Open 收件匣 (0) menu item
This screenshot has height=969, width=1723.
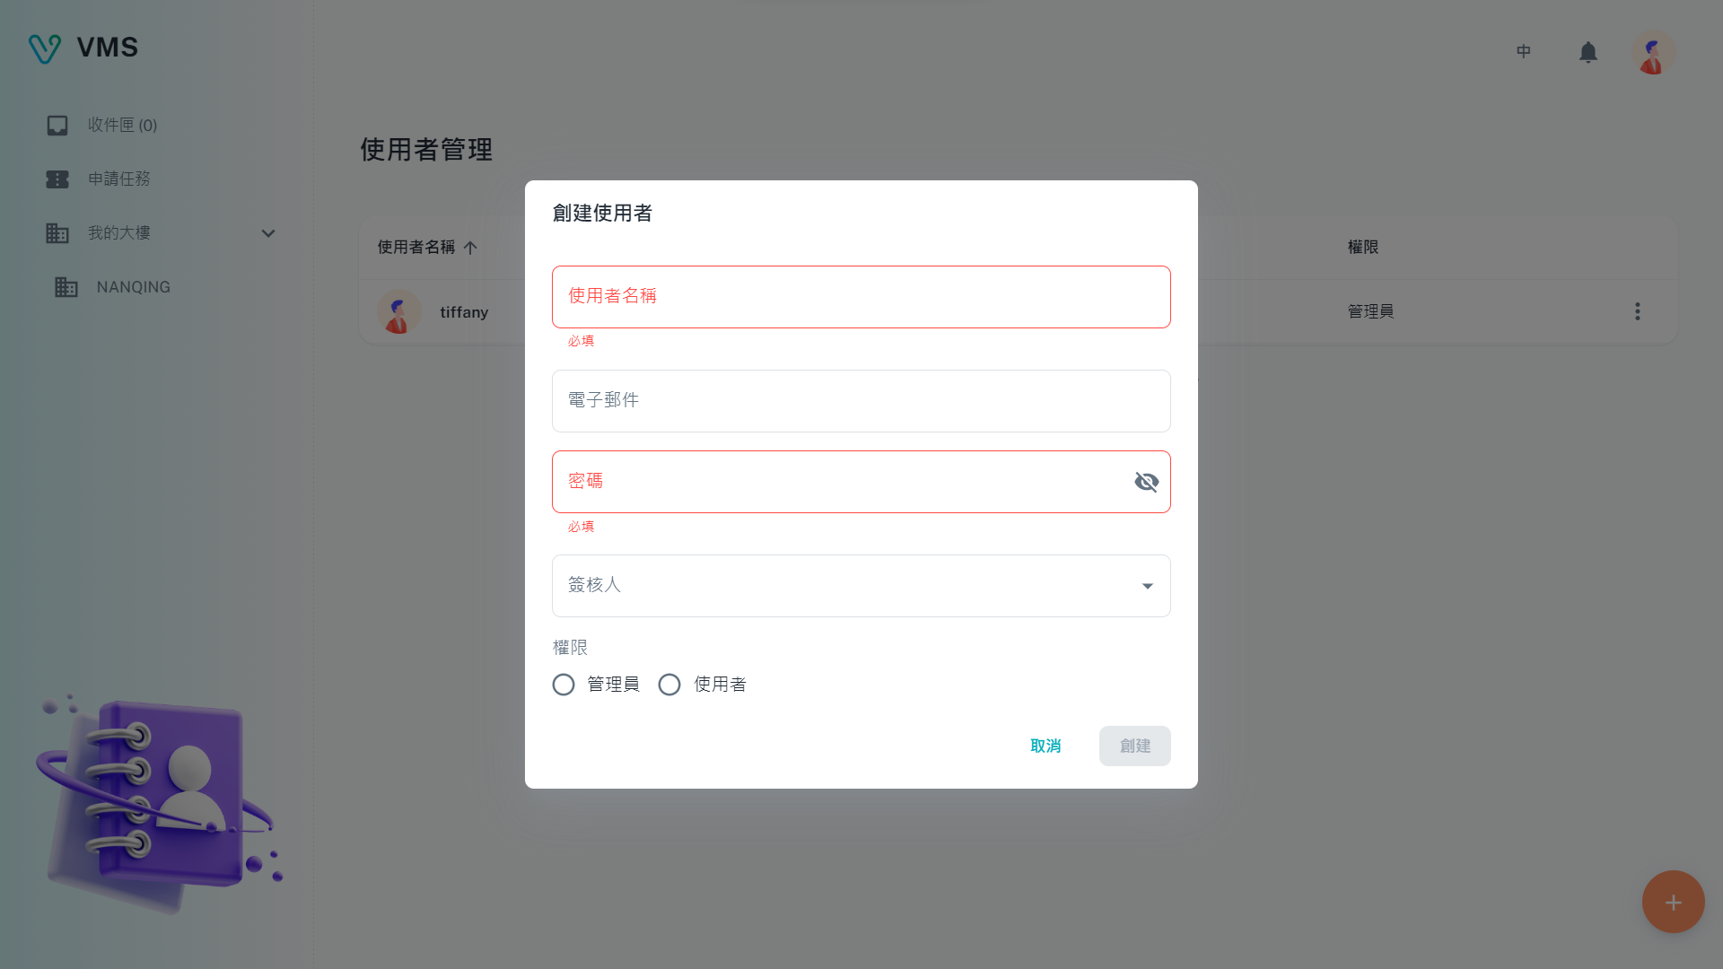point(122,126)
